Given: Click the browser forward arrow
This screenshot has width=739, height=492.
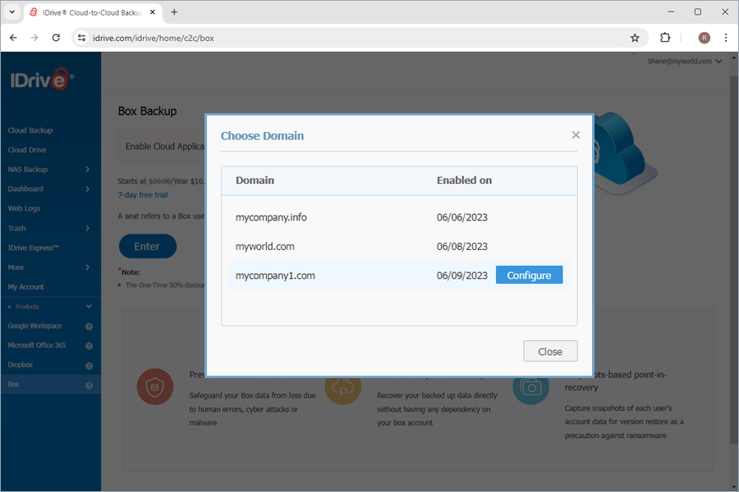Looking at the screenshot, I should coord(34,38).
